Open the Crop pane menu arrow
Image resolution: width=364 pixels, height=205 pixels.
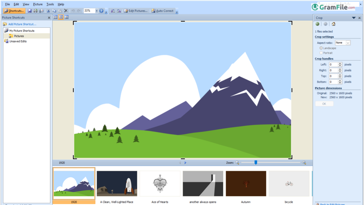point(354,17)
